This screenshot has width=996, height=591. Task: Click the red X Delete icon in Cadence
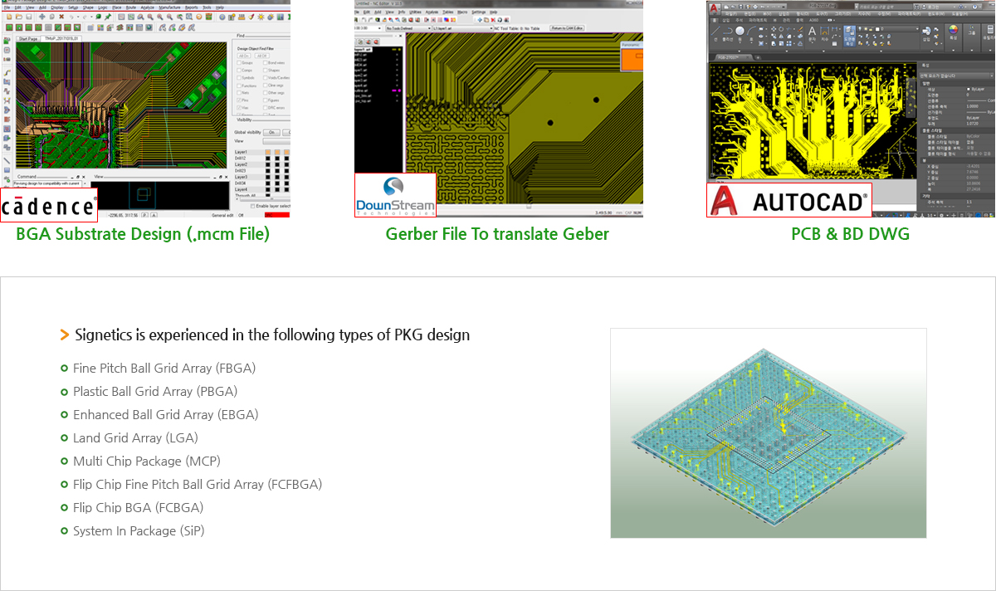61,17
